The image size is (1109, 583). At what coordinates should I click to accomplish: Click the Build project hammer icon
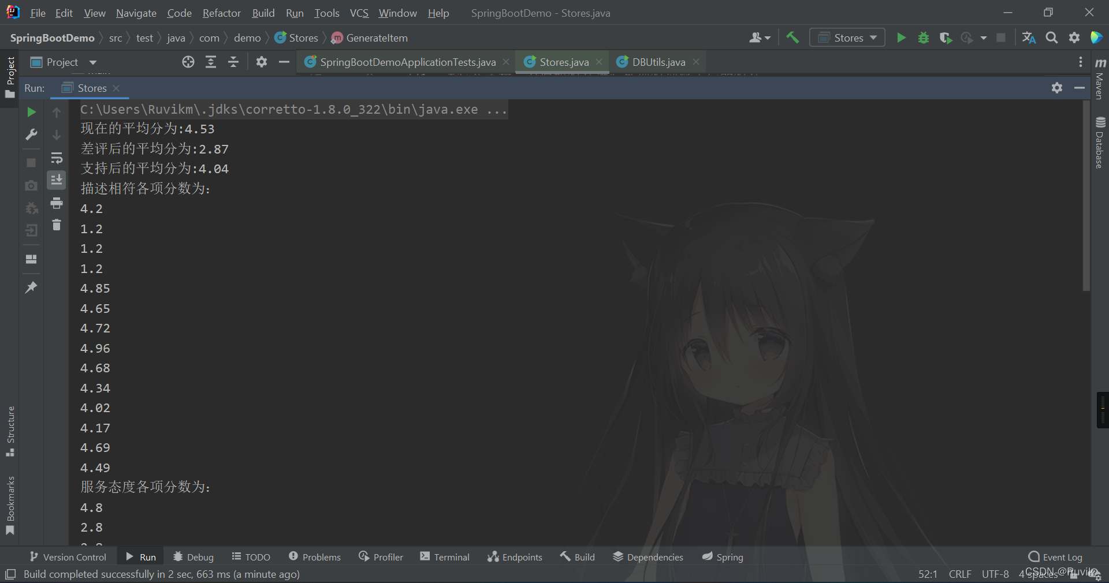[x=792, y=38]
